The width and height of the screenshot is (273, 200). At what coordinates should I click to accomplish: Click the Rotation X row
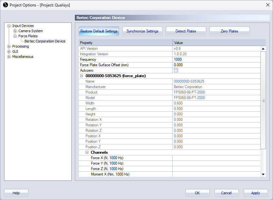coord(169,120)
